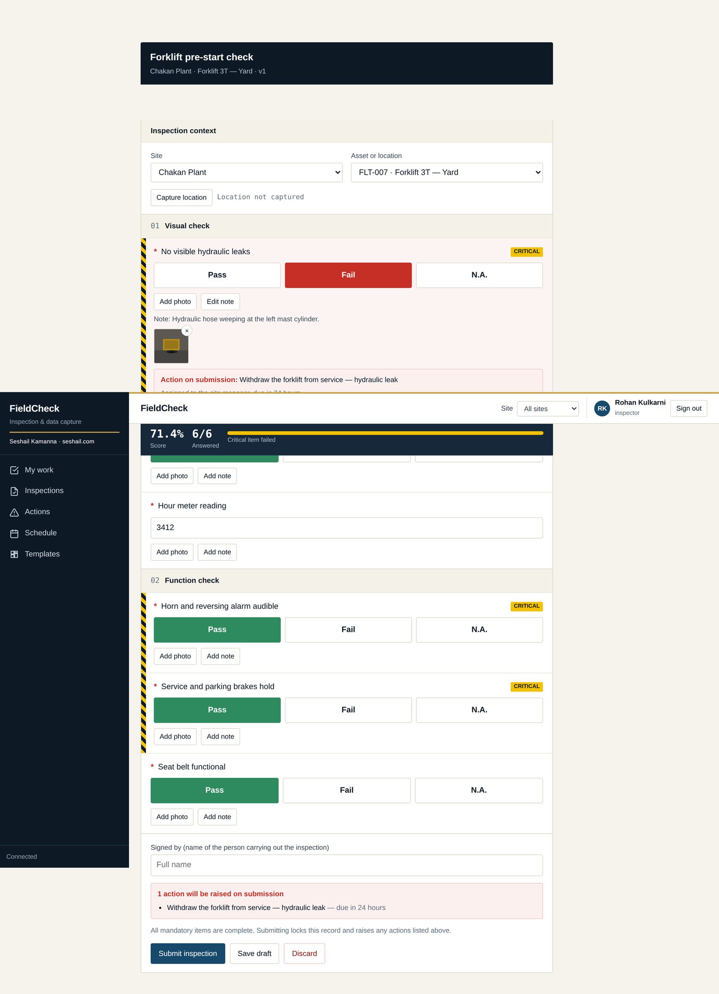This screenshot has height=994, width=719.
Task: Click the Capture location button
Action: coord(182,198)
